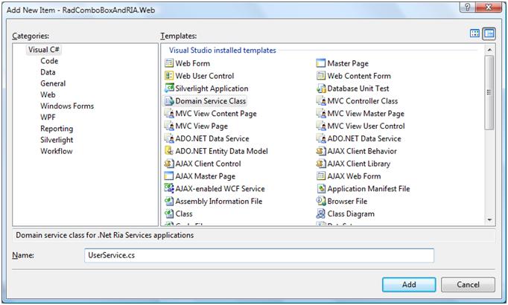Viewport: 508px width, 305px height.
Task: Click the ADO.NET Entity Data Model icon
Action: (169, 151)
